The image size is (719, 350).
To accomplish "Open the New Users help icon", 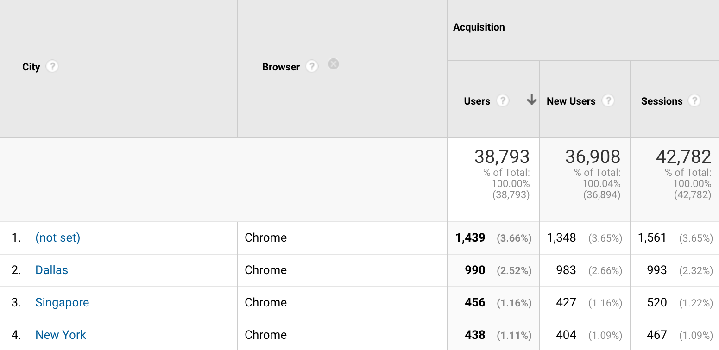I will click(x=608, y=101).
